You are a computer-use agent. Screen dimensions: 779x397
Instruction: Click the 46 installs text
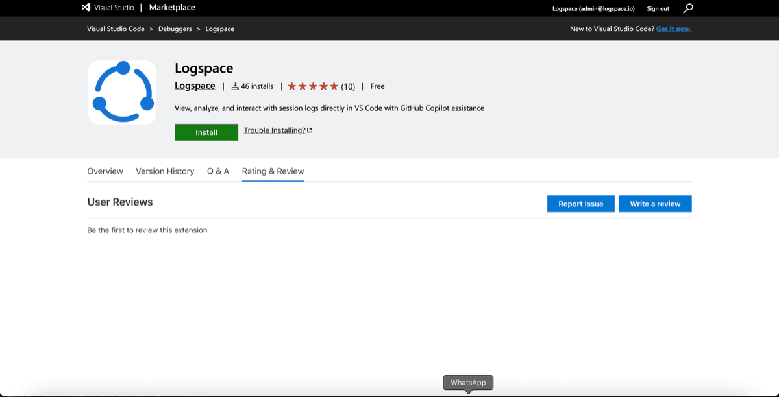coord(257,86)
